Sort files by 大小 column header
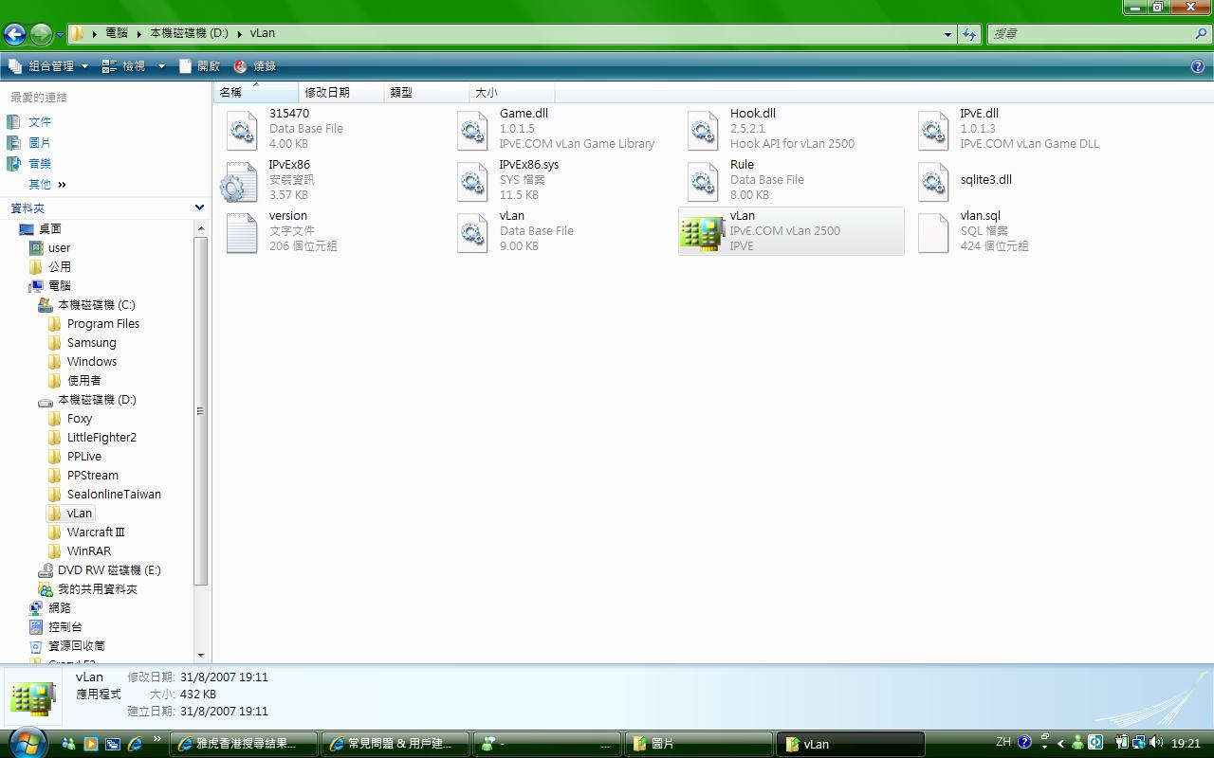Screen dimensions: 1214x758 [x=486, y=92]
